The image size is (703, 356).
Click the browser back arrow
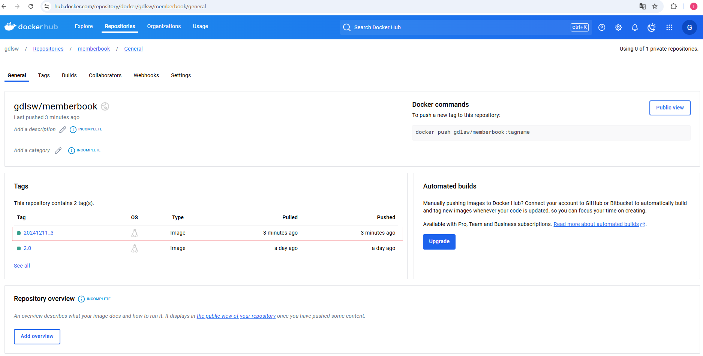click(4, 6)
